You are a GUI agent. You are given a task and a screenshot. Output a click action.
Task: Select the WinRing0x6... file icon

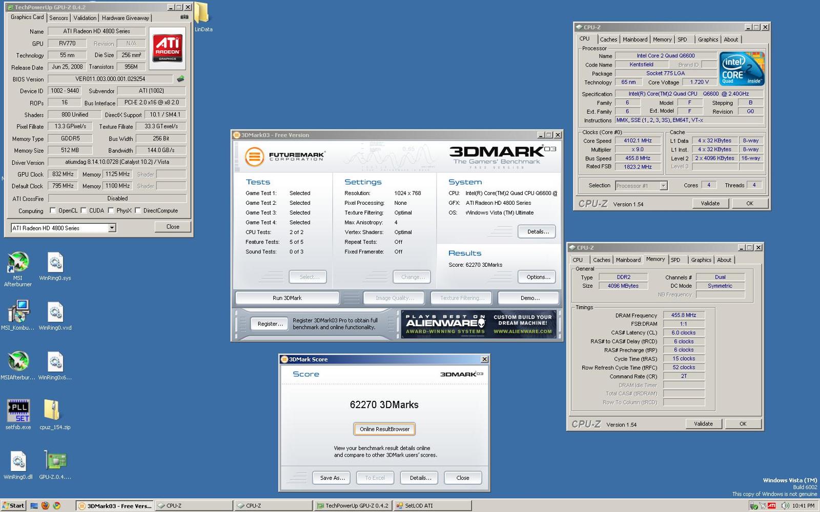click(x=55, y=366)
